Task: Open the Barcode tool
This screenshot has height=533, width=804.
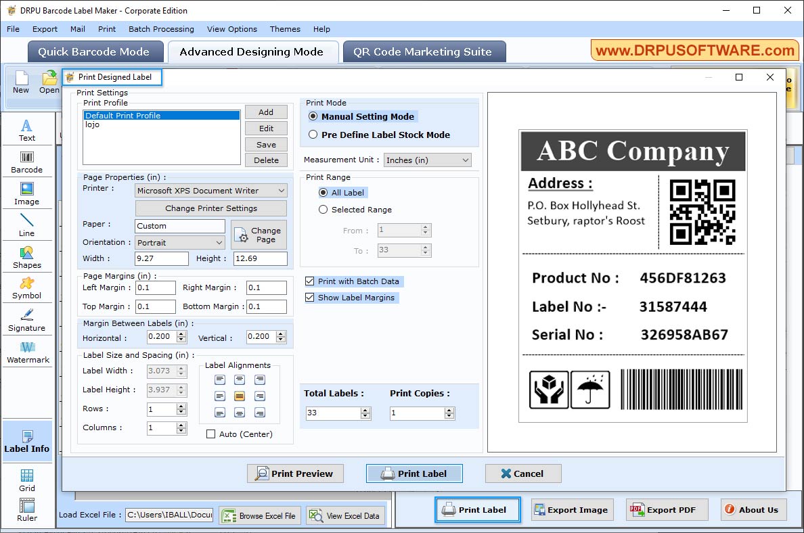Action: [27, 162]
